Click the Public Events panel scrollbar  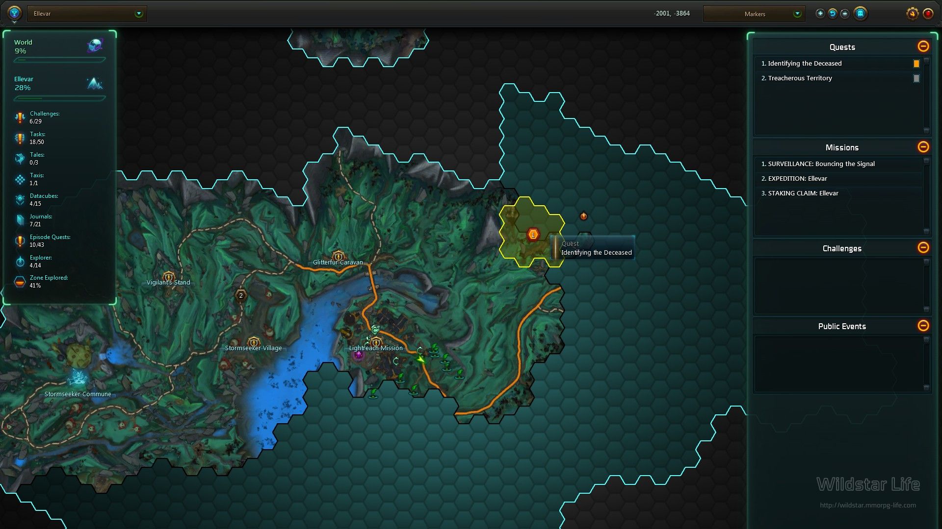coord(926,363)
